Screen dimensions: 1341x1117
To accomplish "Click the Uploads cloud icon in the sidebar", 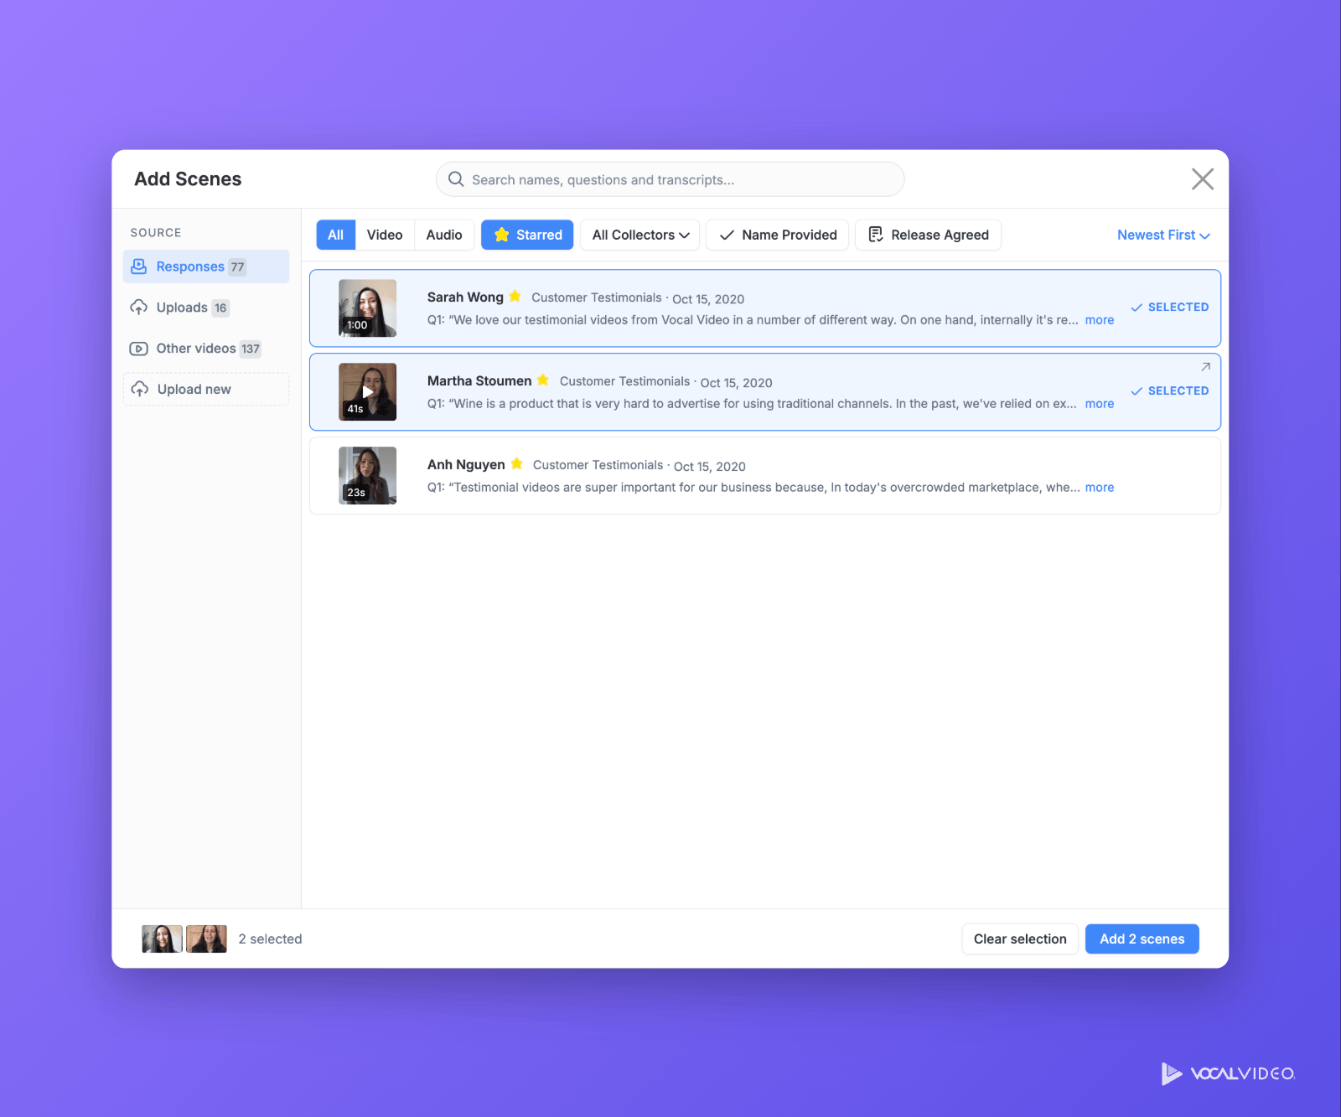I will click(x=139, y=308).
